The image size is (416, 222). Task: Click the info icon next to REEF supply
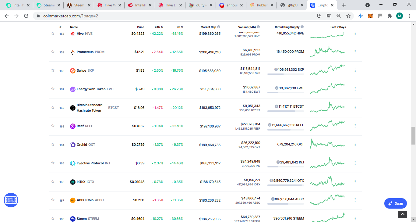270,125
